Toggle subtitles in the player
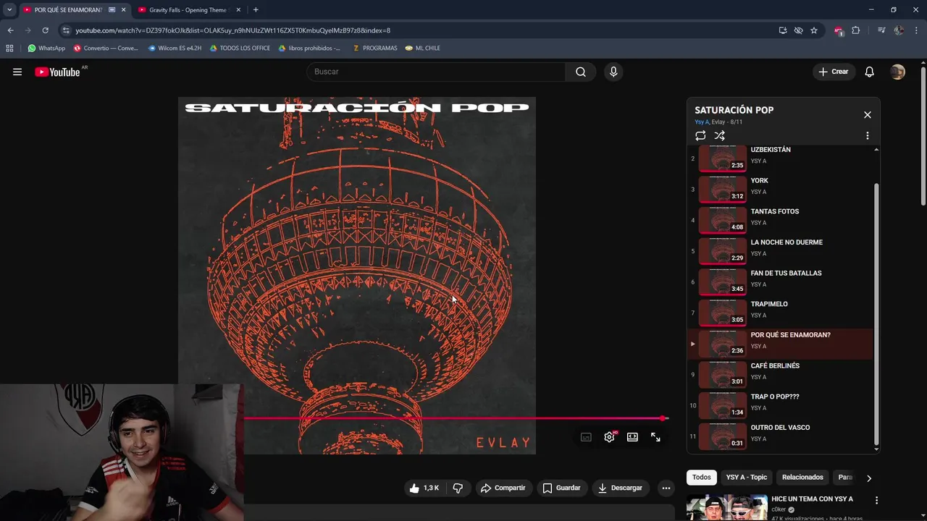 click(x=586, y=437)
